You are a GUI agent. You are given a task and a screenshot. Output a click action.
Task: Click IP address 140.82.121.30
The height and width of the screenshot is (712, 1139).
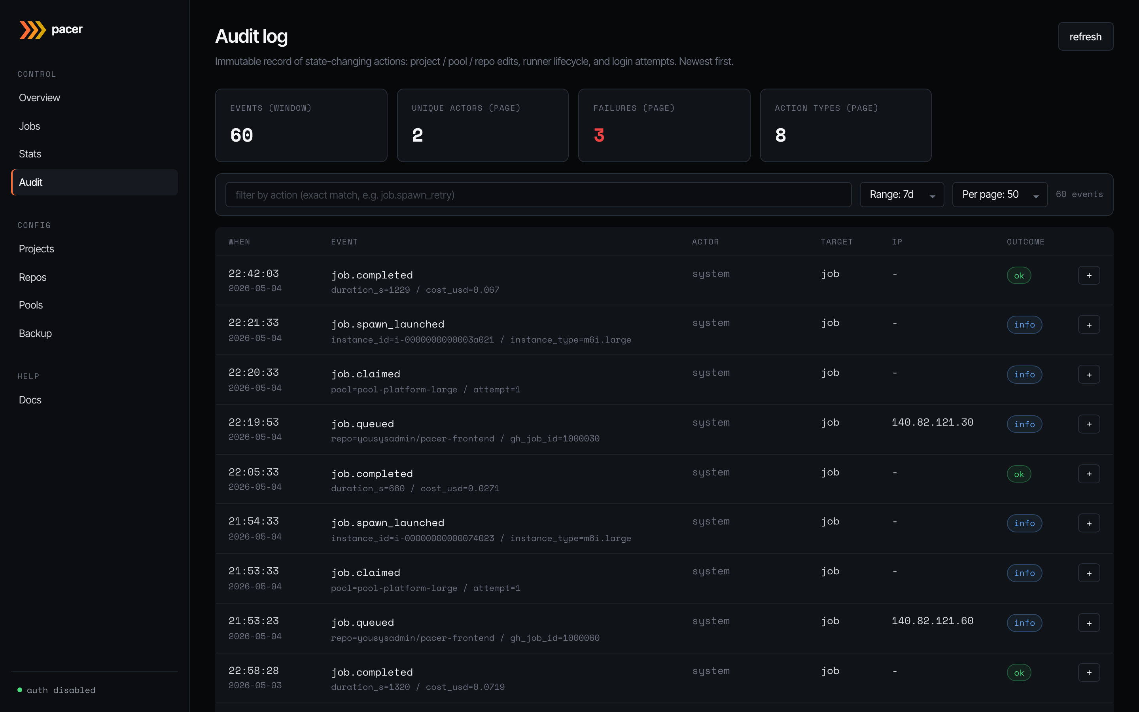[933, 422]
